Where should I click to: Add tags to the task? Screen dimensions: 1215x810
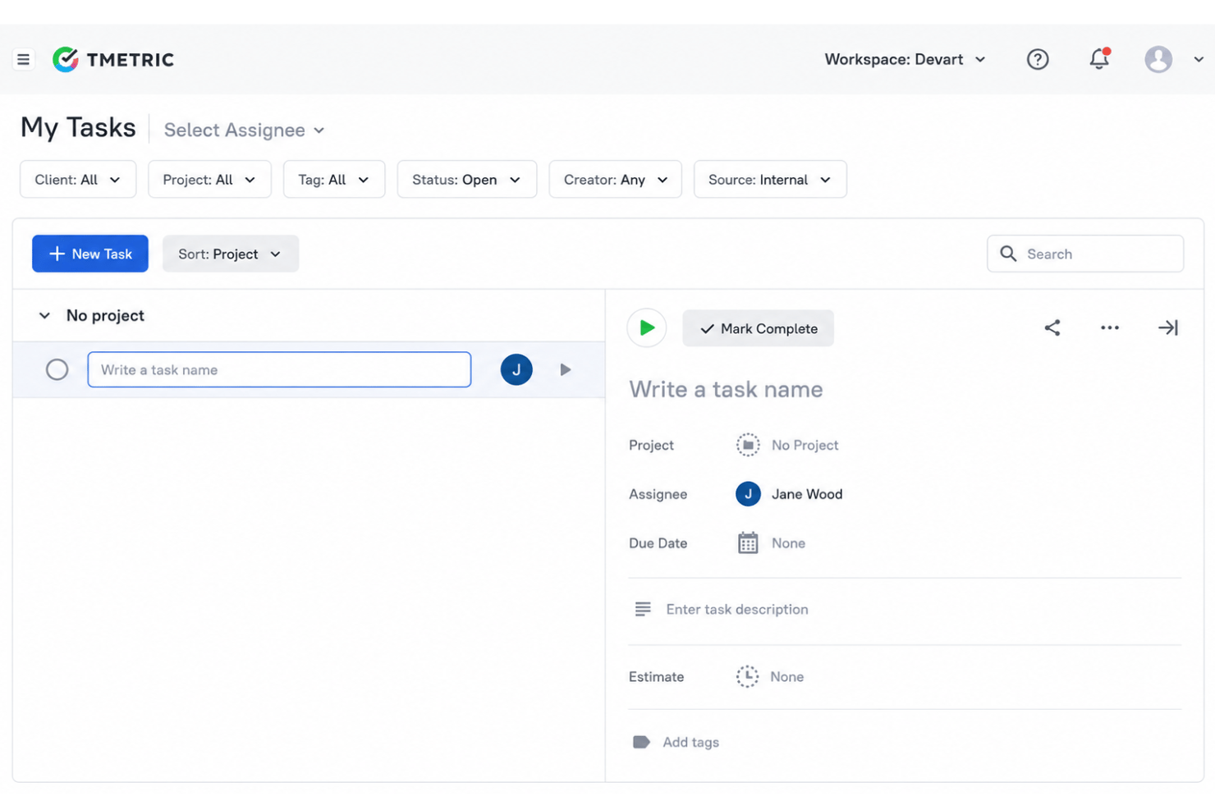point(690,742)
